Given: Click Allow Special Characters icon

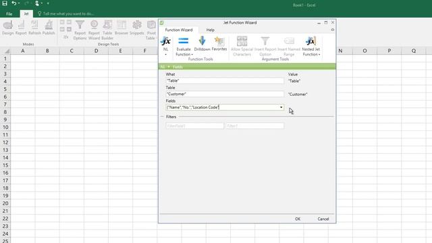Looking at the screenshot, I should click(x=242, y=41).
